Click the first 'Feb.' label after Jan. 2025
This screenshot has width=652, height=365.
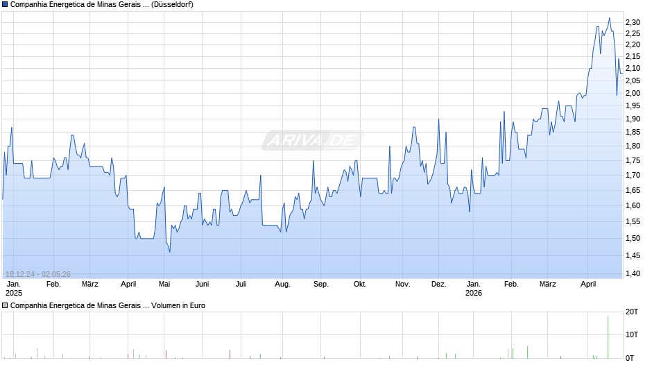coord(53,285)
